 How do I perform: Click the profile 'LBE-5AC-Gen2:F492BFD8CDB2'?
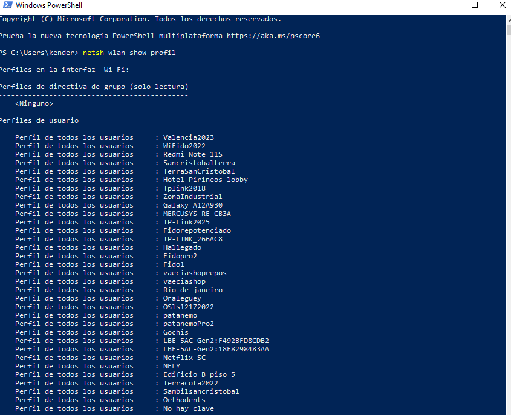click(x=216, y=341)
